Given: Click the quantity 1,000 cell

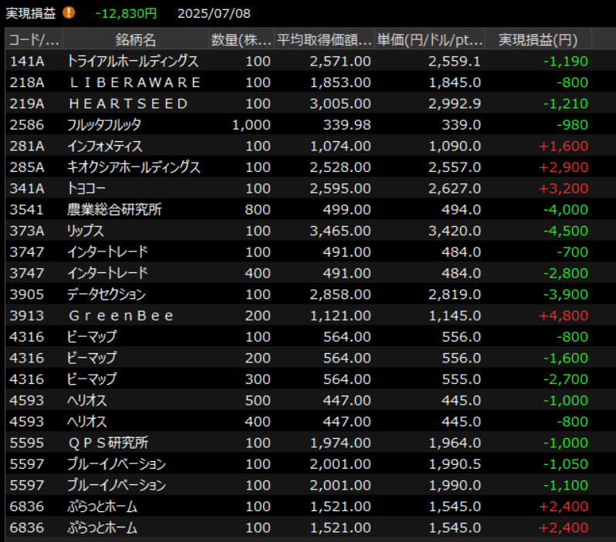Looking at the screenshot, I should tap(252, 124).
